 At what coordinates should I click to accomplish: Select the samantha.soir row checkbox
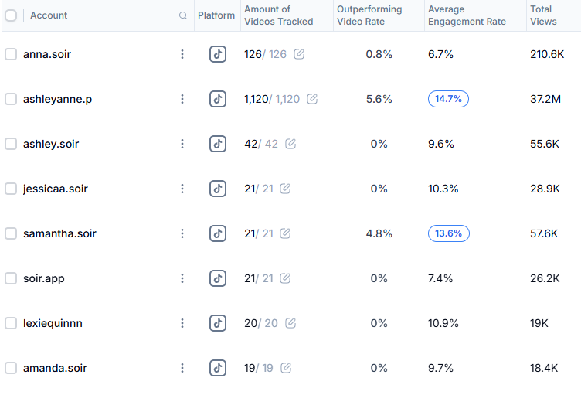(10, 233)
